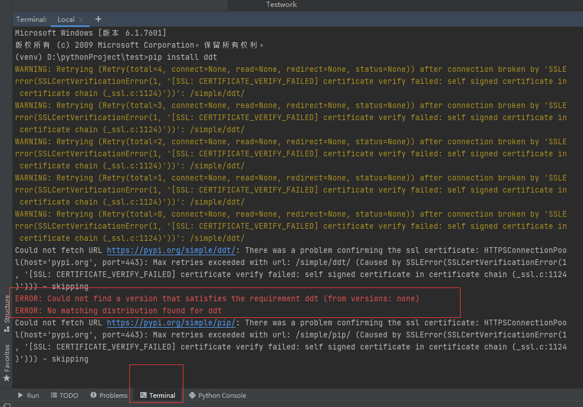Click 'ERROR: Could not find a version' line
The height and width of the screenshot is (407, 583).
[217, 299]
